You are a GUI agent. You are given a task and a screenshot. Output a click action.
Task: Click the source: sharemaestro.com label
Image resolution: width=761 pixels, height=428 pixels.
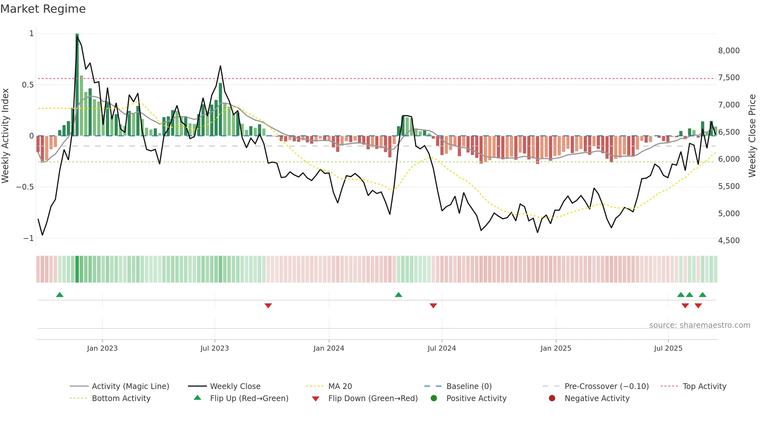click(x=700, y=325)
